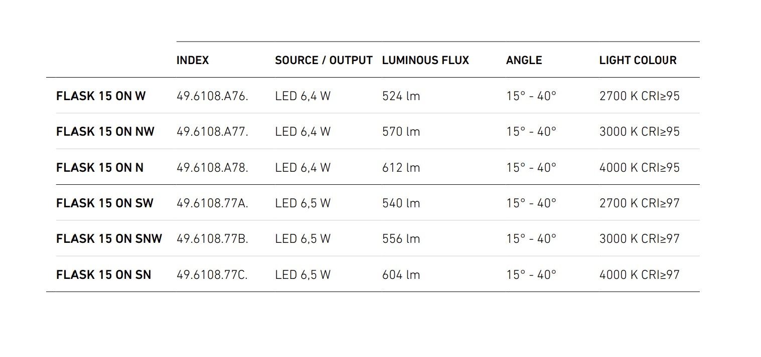Select the FLASK 15 ON SNW row label
Screen dimensions: 761x357
coord(109,239)
